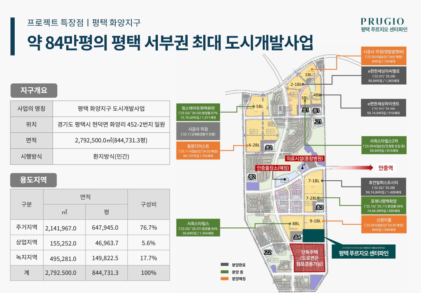The height and width of the screenshot is (293, 421).
Task: Click the 9-1BL block marker
Action: coord(315,221)
